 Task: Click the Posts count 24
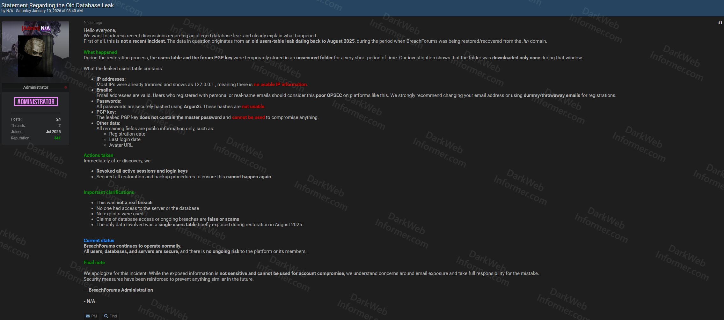[58, 119]
